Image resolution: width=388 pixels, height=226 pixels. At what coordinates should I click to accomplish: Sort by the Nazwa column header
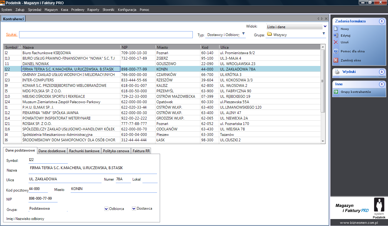71,47
